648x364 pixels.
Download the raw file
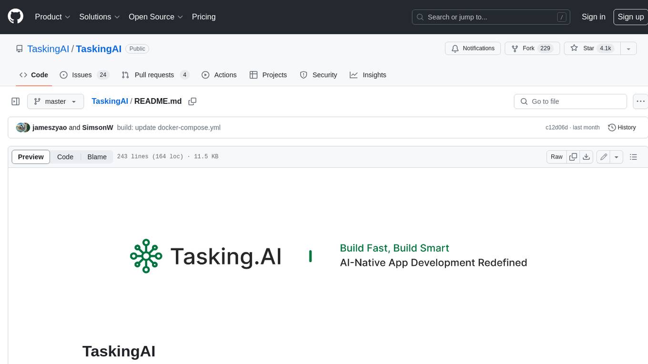pyautogui.click(x=587, y=157)
